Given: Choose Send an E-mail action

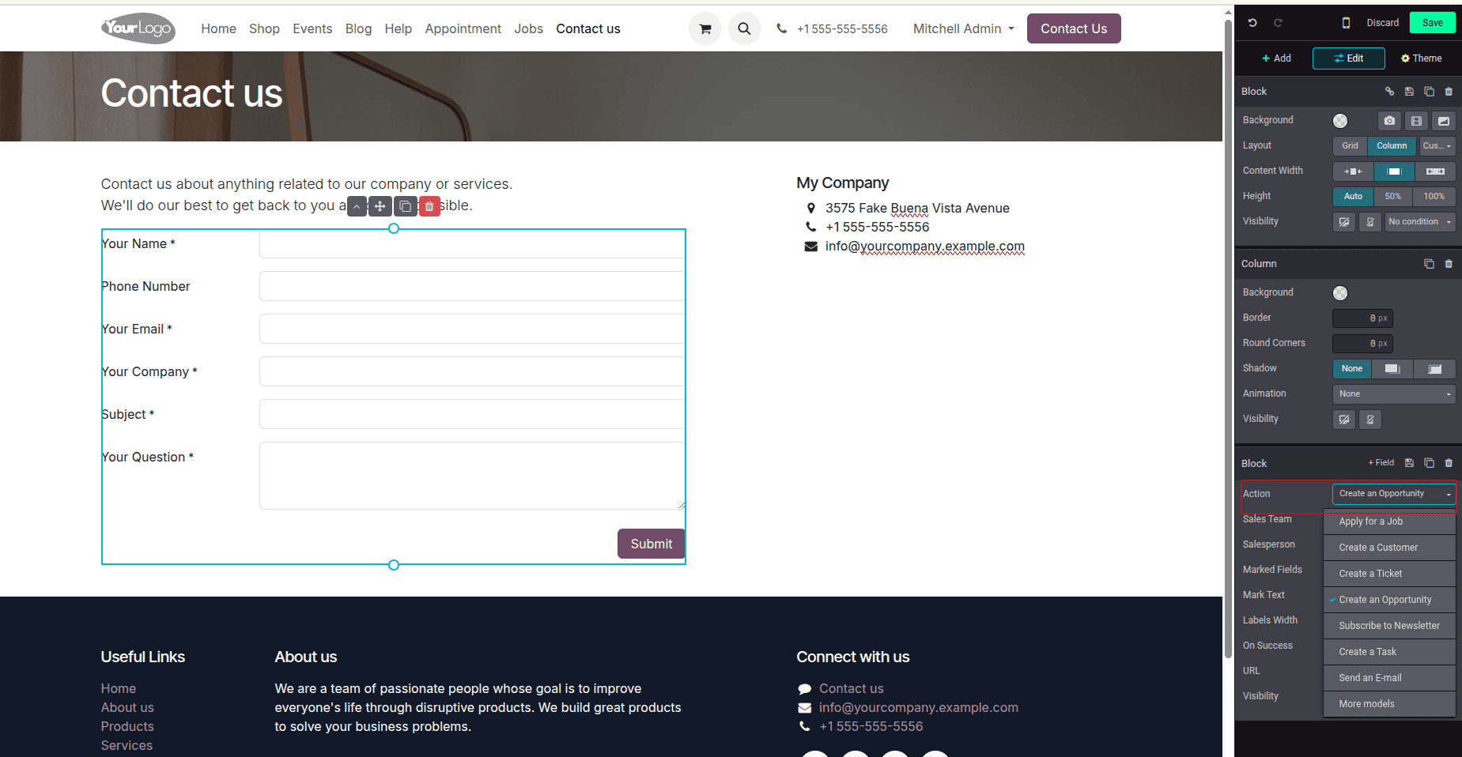Looking at the screenshot, I should [1389, 678].
